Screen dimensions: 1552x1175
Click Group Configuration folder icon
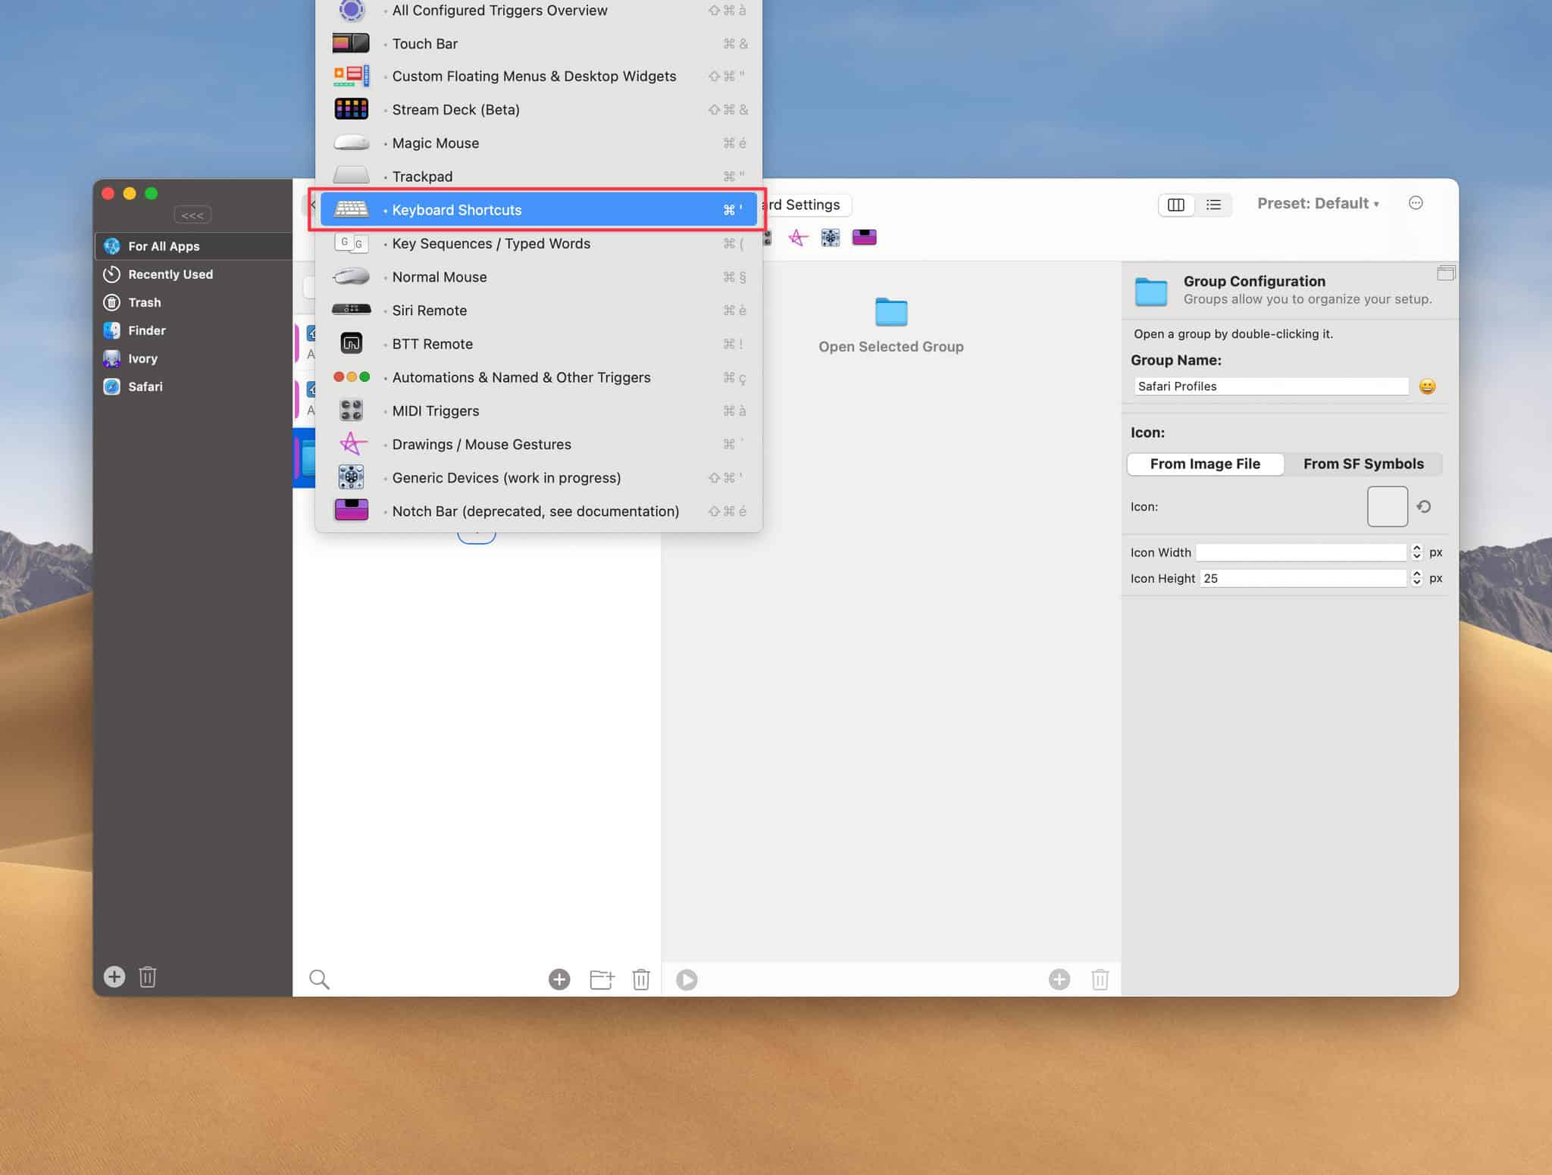(1150, 292)
